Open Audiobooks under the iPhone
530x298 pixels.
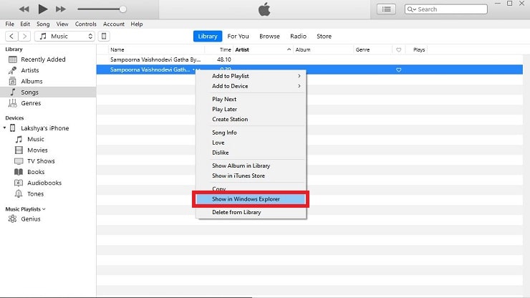[44, 183]
